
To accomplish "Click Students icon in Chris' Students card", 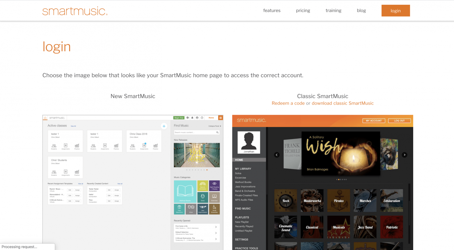I will click(x=54, y=172).
